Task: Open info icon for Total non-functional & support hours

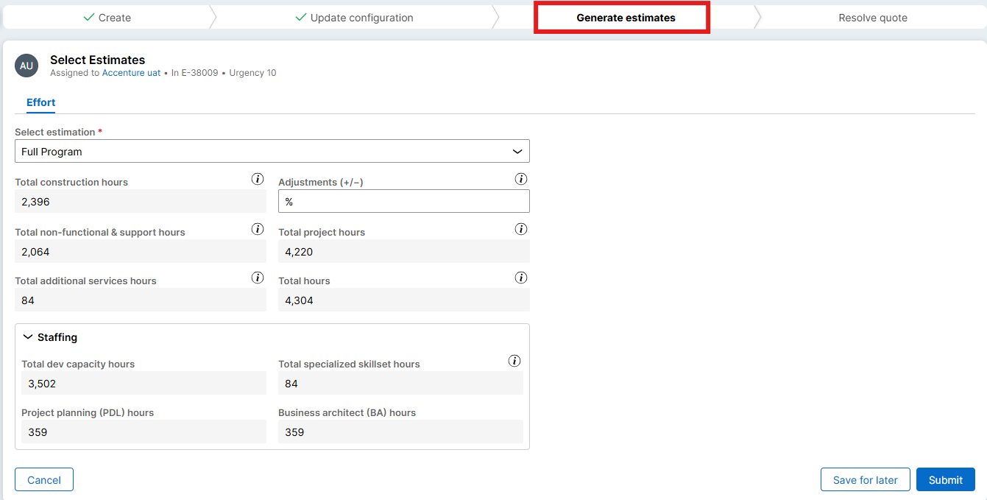Action: (258, 229)
